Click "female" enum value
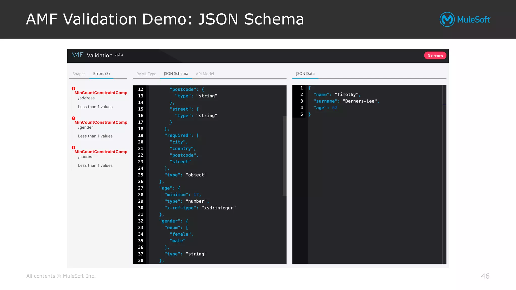 [181, 234]
